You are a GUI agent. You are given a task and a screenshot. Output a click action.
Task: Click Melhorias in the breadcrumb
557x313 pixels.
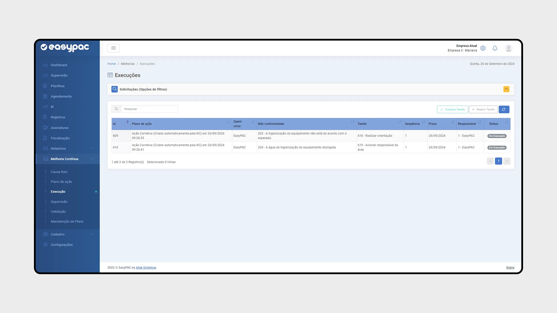tap(128, 64)
